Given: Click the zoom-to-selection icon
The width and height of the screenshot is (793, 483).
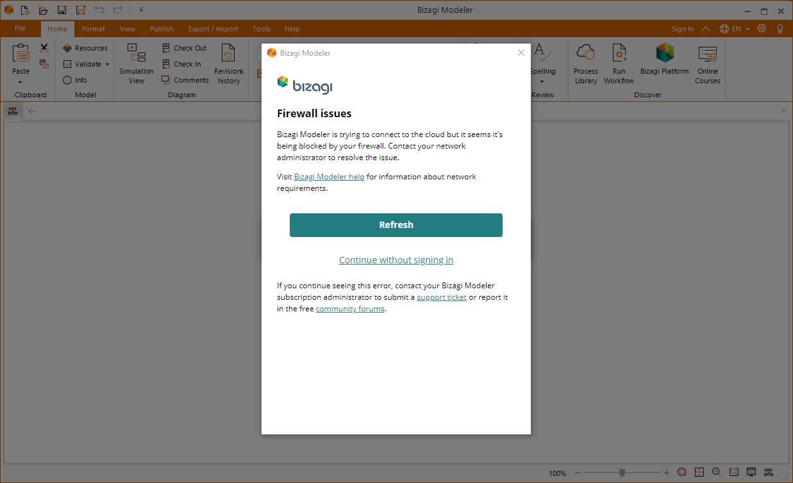Looking at the screenshot, I should pyautogui.click(x=734, y=473).
